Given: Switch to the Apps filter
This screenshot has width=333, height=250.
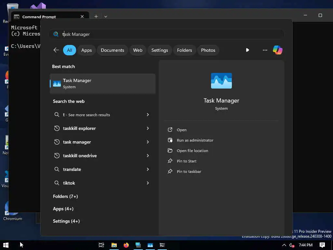Looking at the screenshot, I should [87, 50].
